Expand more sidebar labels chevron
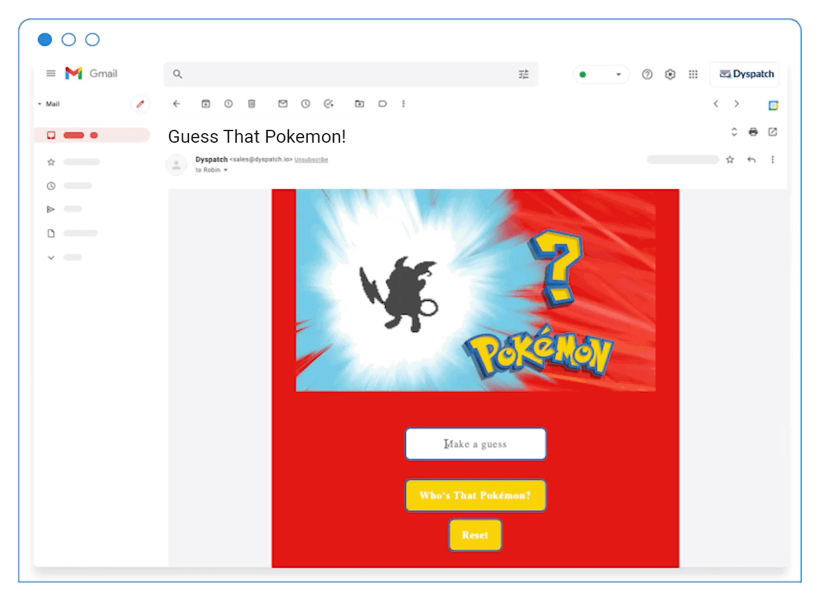Image resolution: width=821 pixels, height=602 pixels. point(51,257)
